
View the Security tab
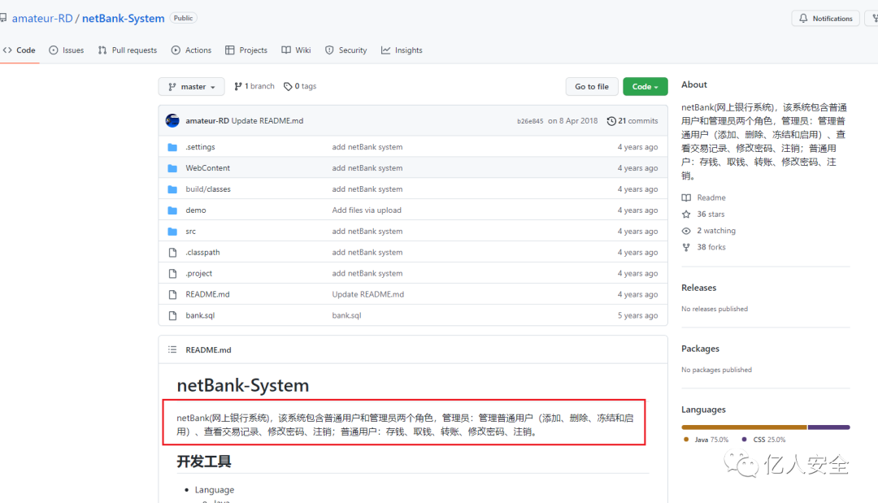(x=346, y=50)
